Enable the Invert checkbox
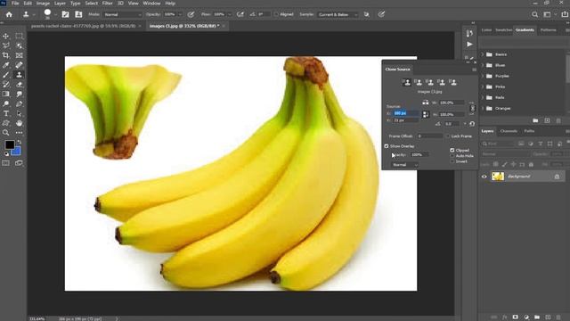The image size is (570, 321). coord(452,161)
